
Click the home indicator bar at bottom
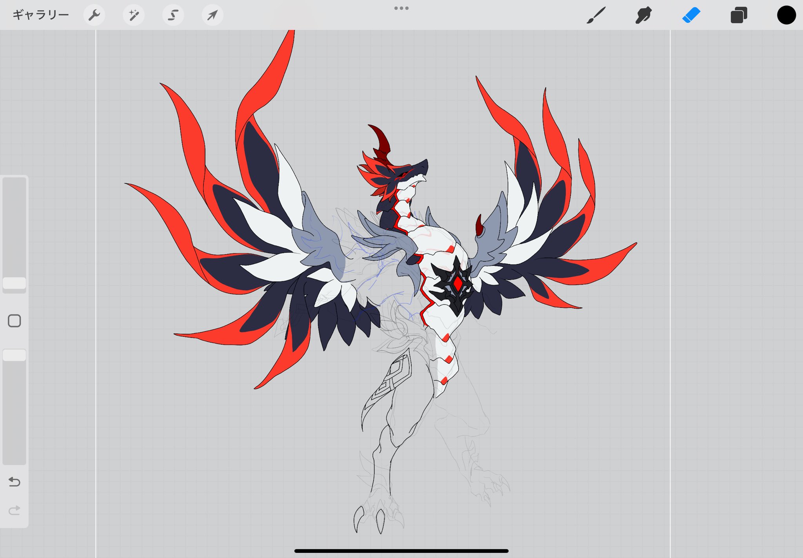pyautogui.click(x=401, y=551)
